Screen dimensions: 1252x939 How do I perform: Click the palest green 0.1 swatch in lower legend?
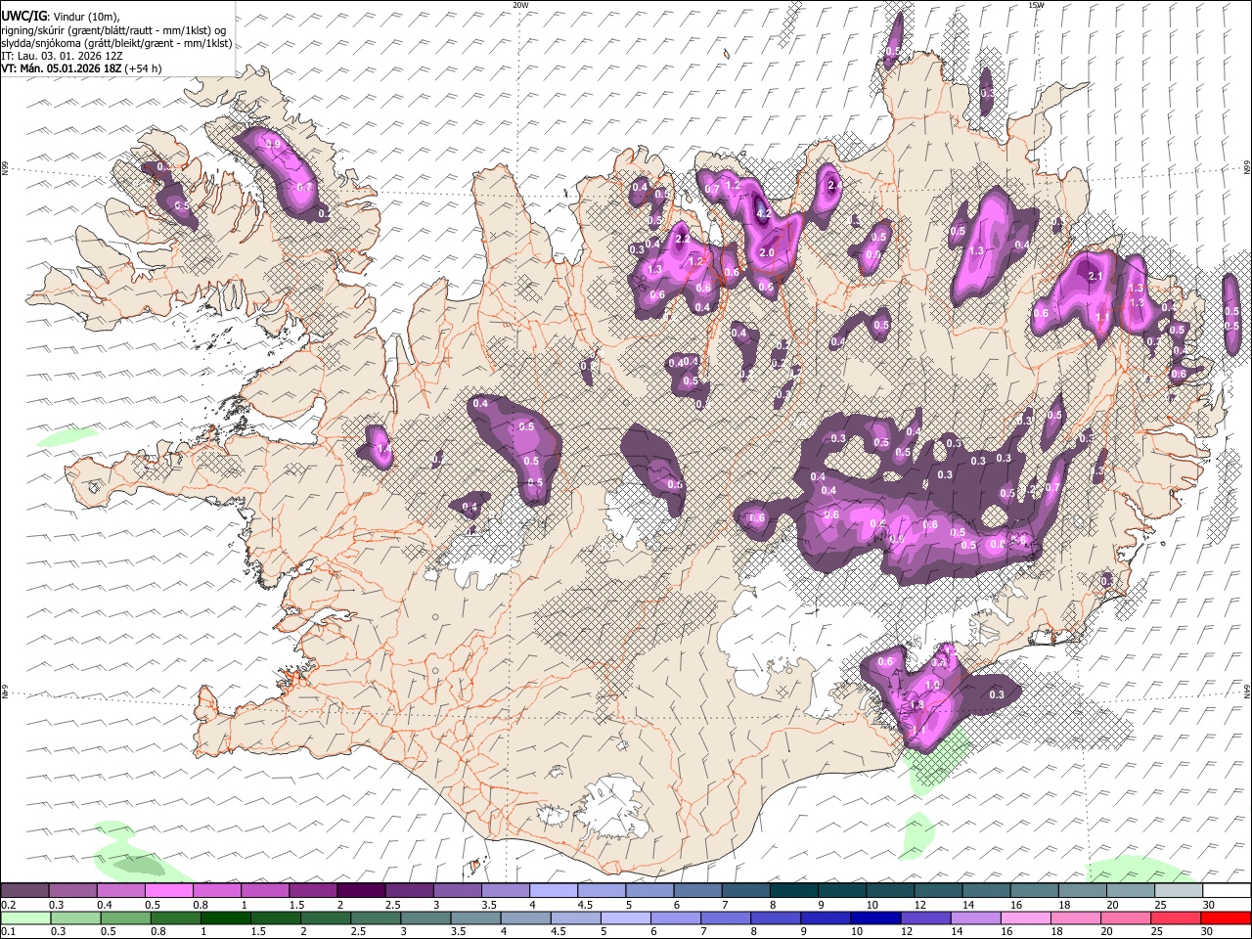click(24, 917)
